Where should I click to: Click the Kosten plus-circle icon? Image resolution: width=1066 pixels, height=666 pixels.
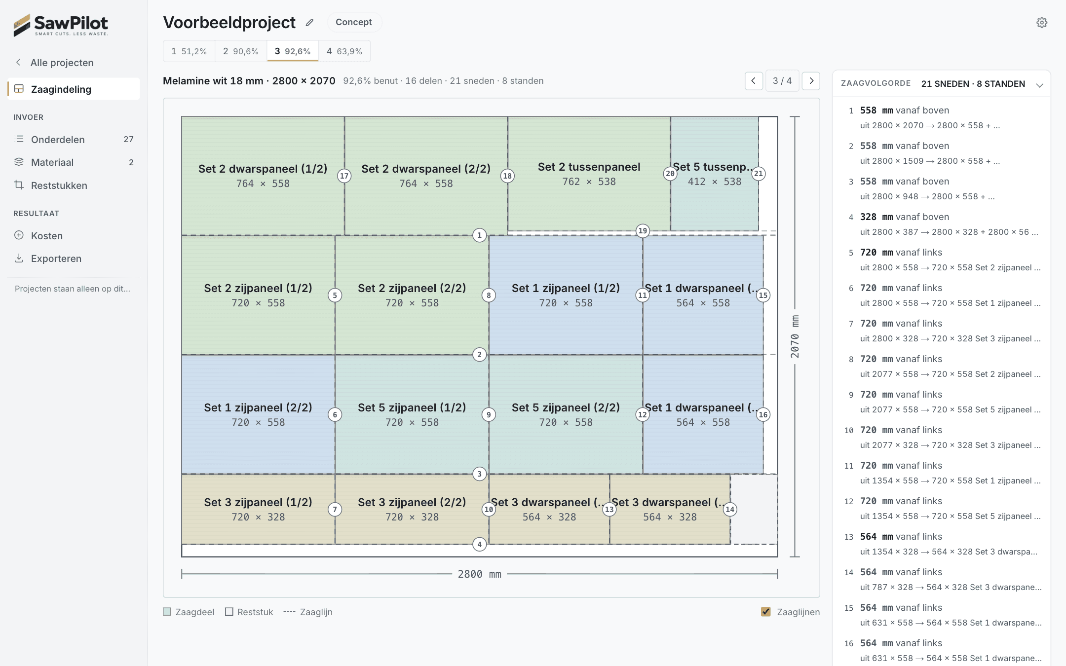tap(19, 235)
